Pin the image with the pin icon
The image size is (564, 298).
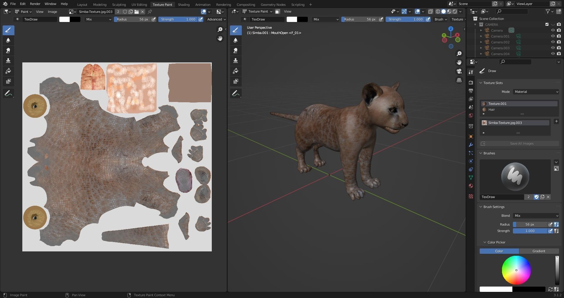[150, 12]
